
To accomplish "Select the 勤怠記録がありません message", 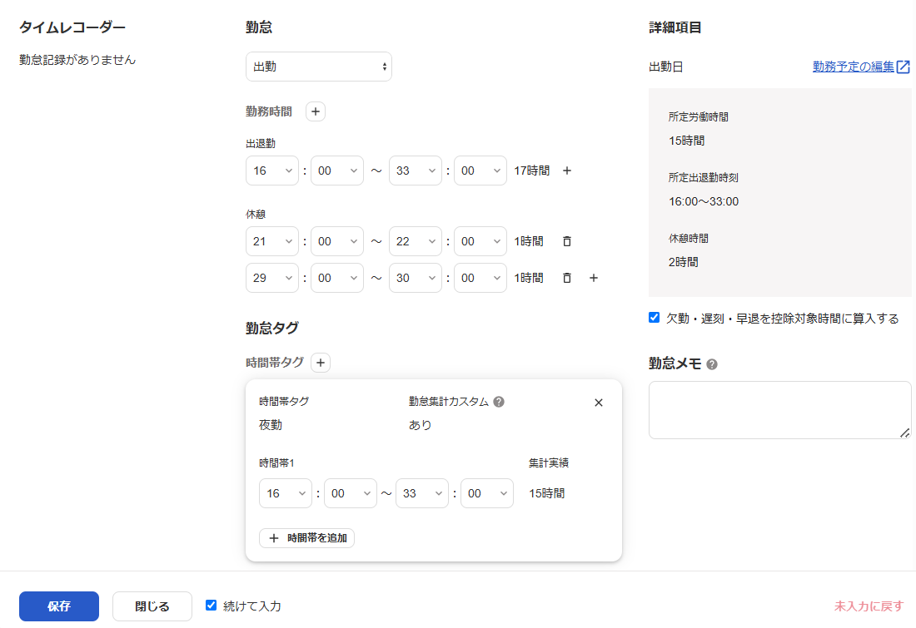I will click(77, 60).
